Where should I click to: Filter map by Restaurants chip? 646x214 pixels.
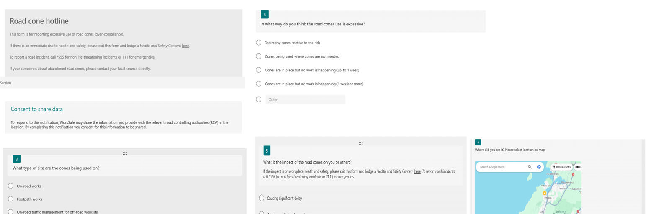tap(561, 167)
